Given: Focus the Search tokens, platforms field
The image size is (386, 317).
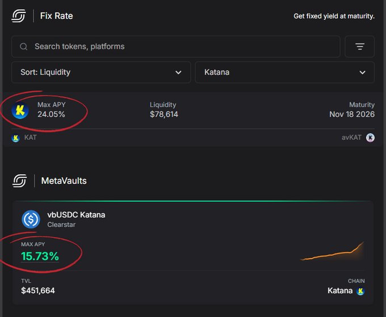Looking at the screenshot, I should (x=176, y=47).
